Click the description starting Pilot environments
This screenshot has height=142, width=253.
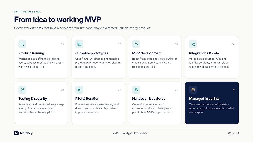tap(97, 108)
